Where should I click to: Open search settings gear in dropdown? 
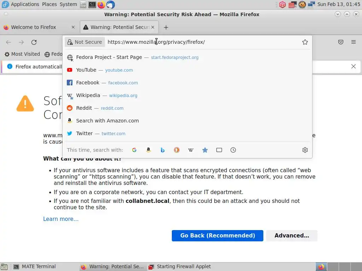click(305, 150)
